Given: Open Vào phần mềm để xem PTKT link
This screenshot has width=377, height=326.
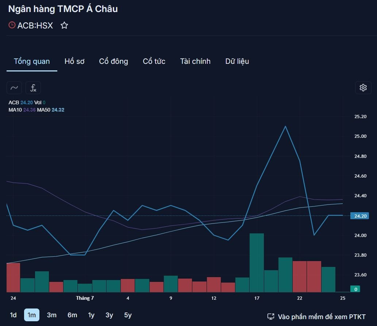Looking at the screenshot, I should click(x=322, y=317).
